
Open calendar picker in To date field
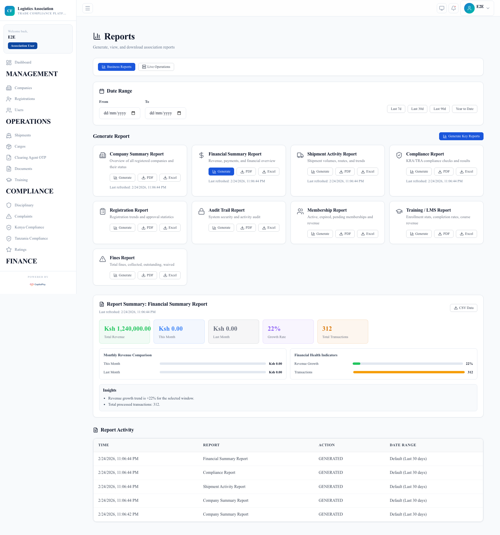pos(179,113)
